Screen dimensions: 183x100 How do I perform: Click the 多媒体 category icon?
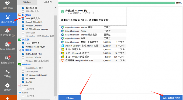20,40
